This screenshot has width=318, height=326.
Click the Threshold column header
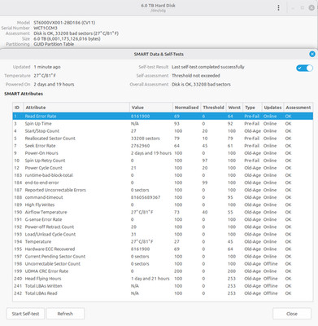point(213,108)
